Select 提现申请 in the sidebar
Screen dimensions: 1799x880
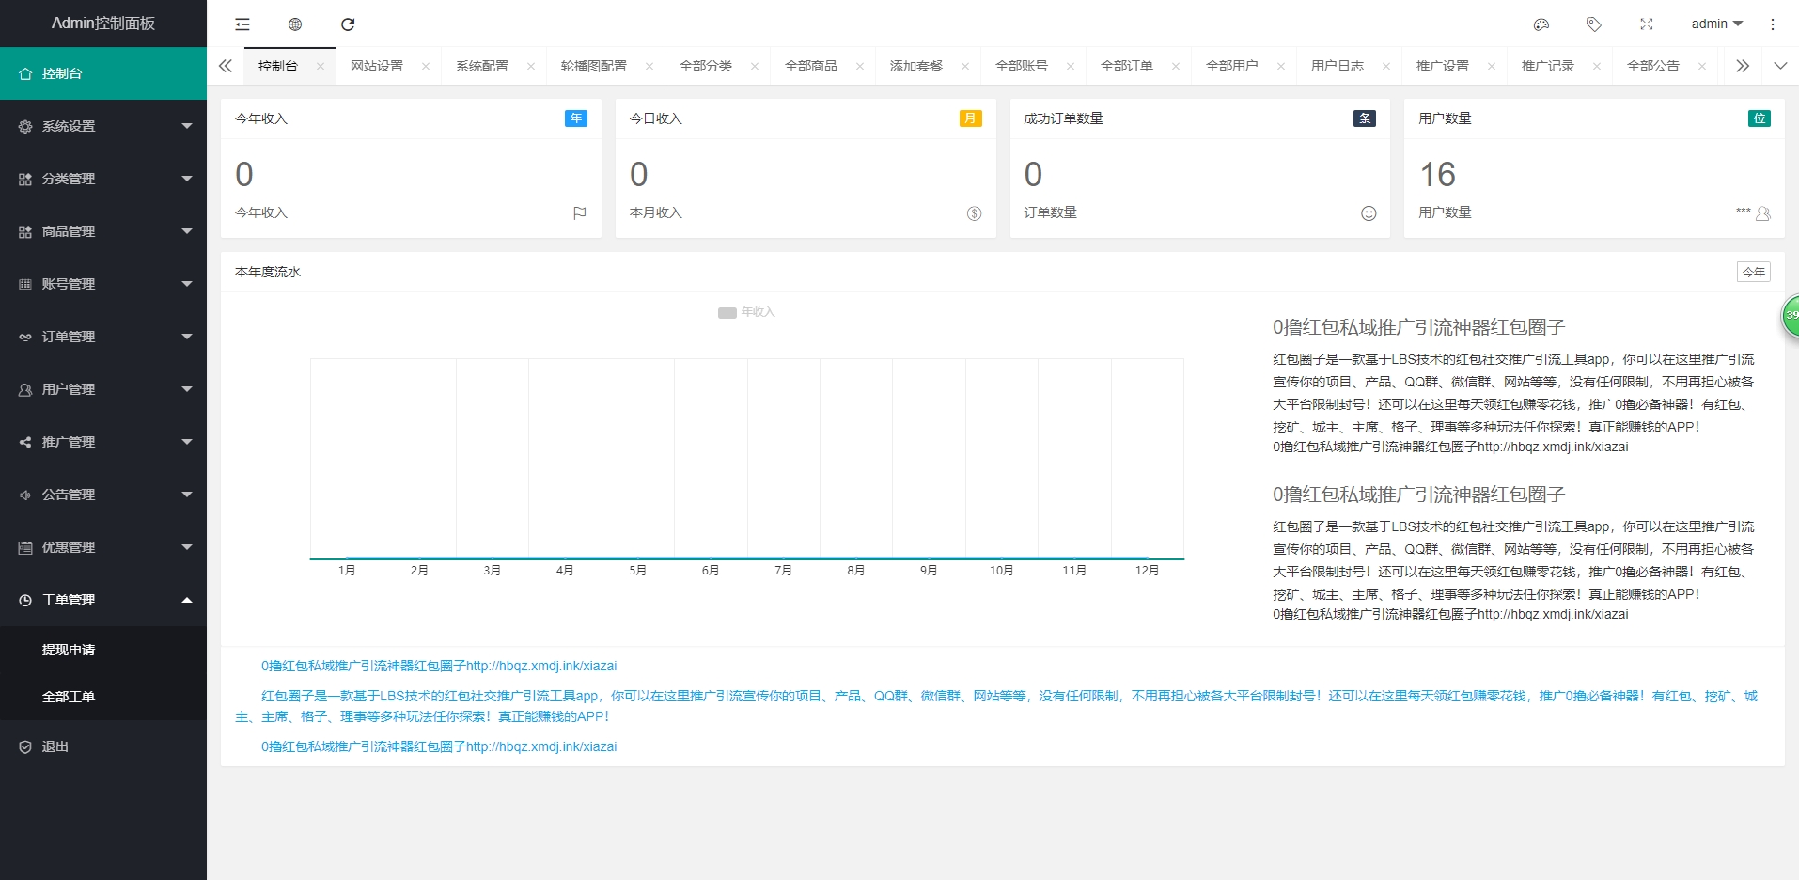pos(69,650)
